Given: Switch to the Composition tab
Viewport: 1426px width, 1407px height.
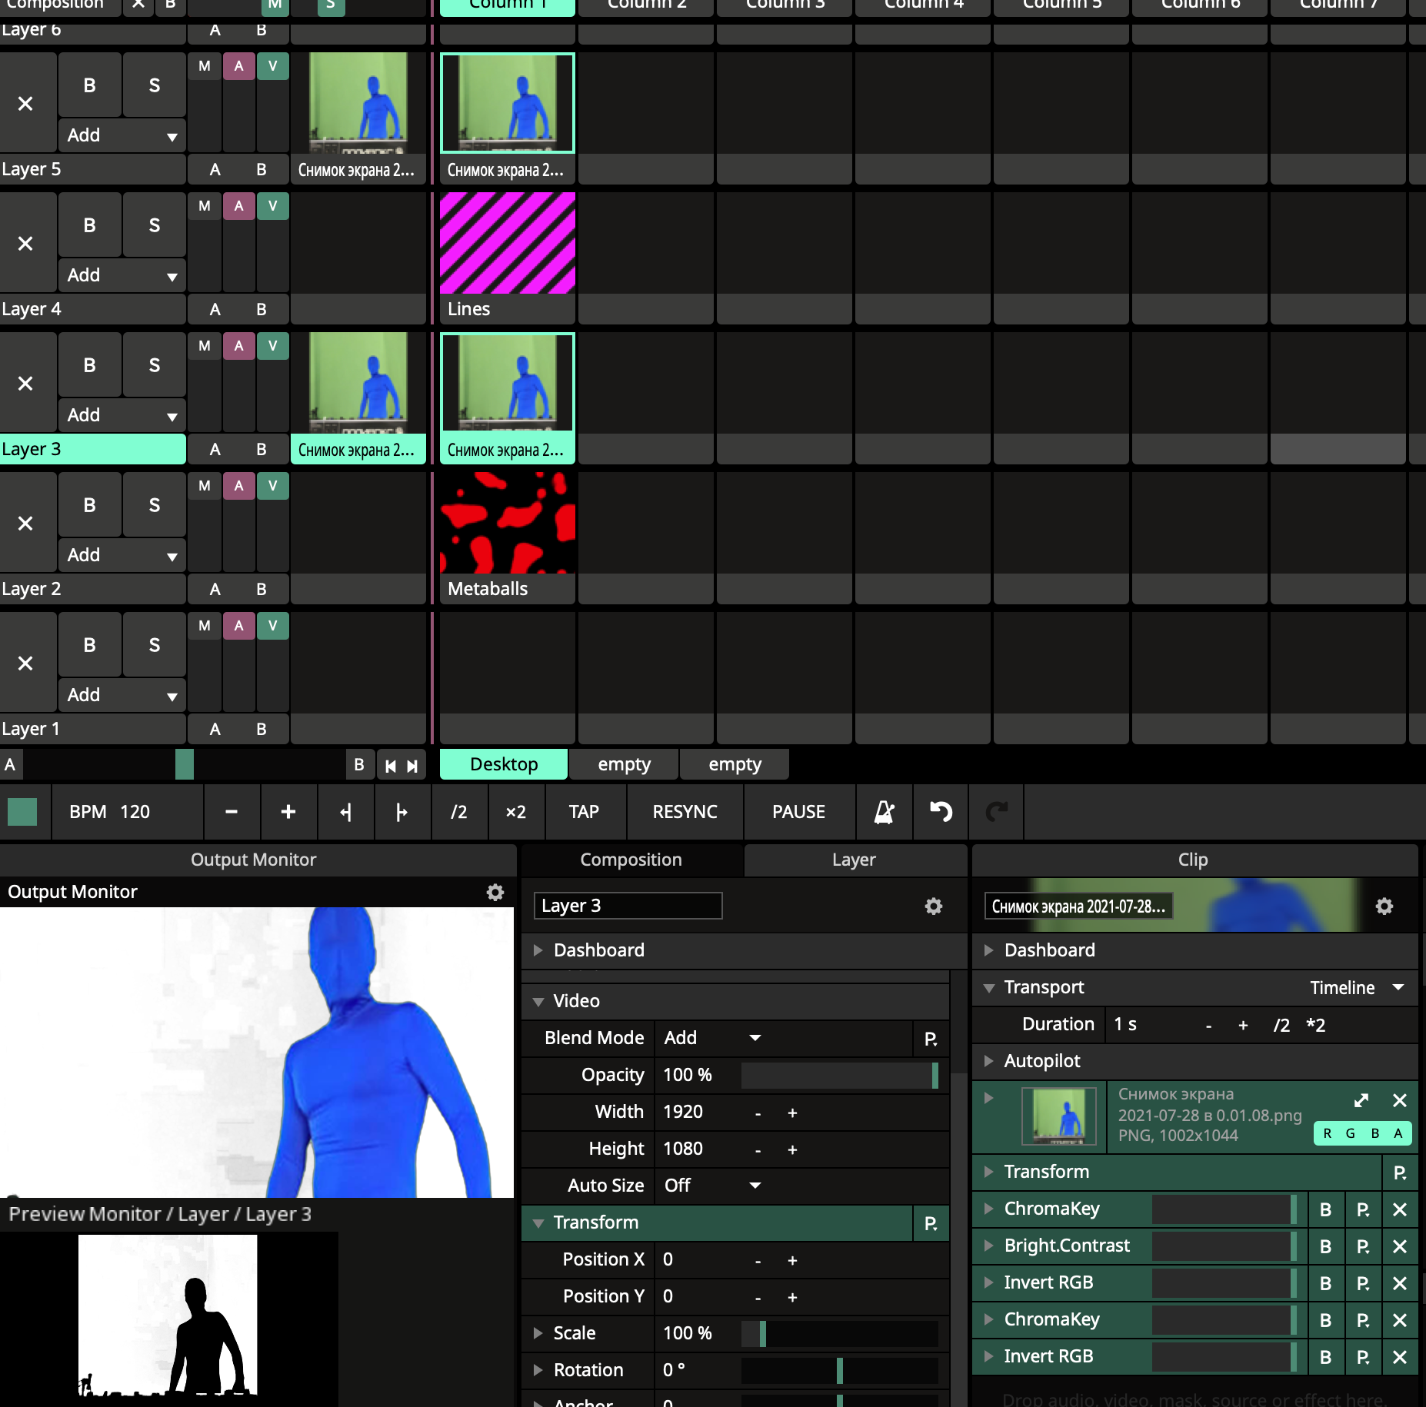Looking at the screenshot, I should pyautogui.click(x=631, y=860).
